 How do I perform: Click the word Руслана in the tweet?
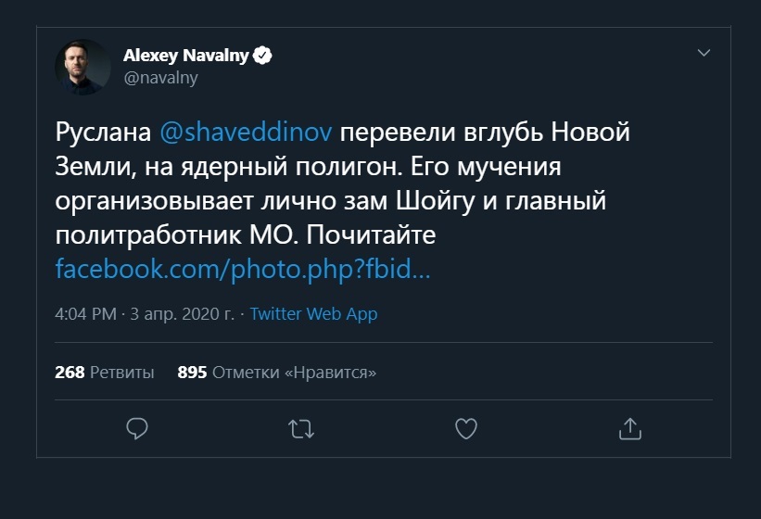point(102,133)
